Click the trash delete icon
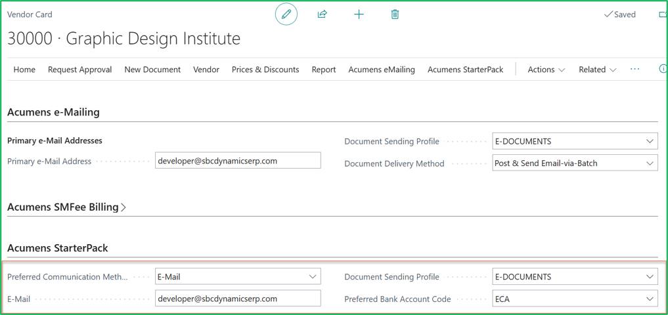 click(395, 14)
